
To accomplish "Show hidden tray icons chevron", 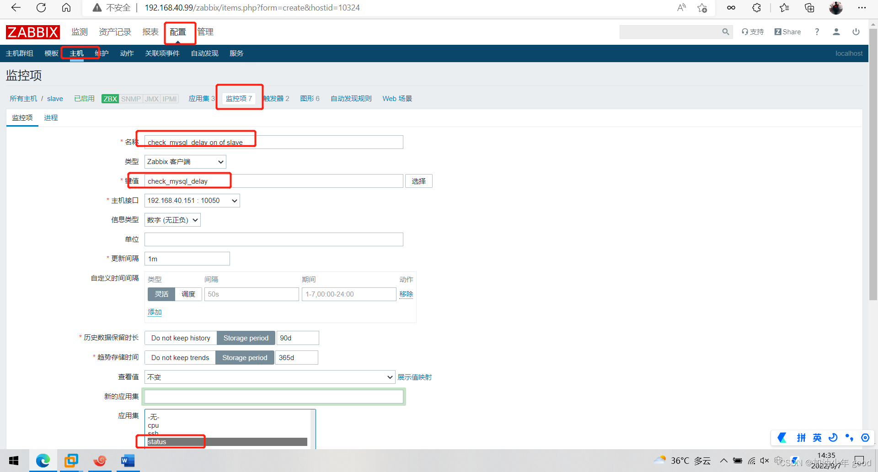I will pos(723,461).
